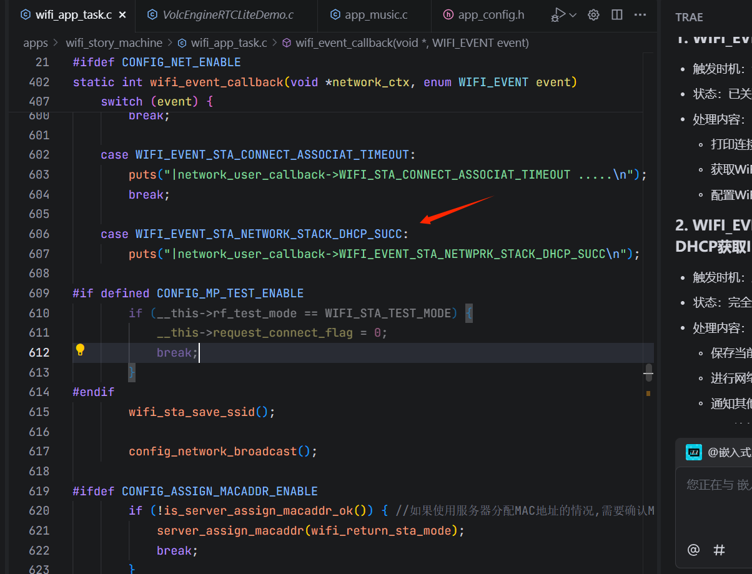752x574 pixels.
Task: Click the wifi_story_machine breadcrumb
Action: 114,43
